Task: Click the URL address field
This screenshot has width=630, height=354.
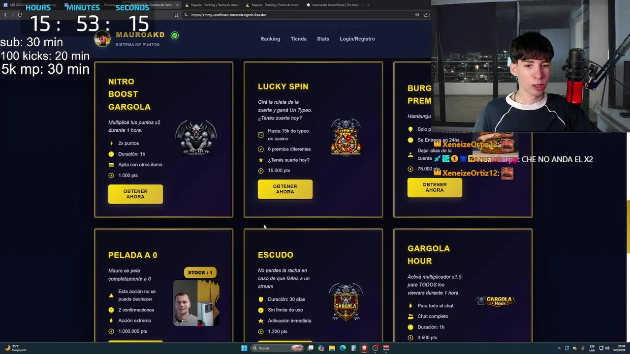Action: coord(300,15)
